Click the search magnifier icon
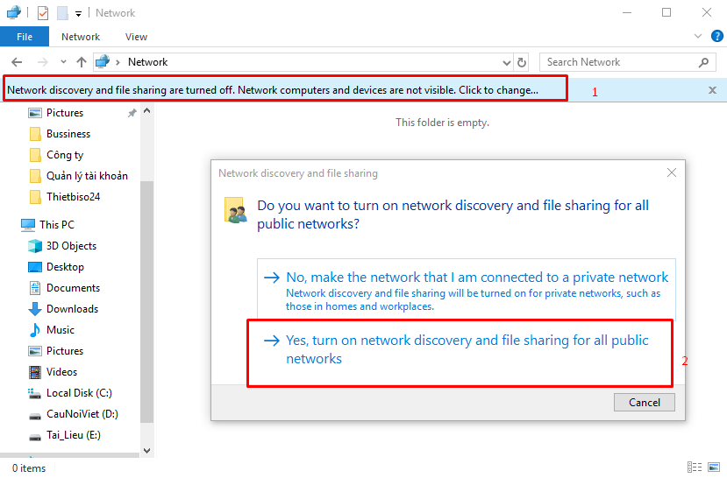The height and width of the screenshot is (478, 727). click(704, 62)
